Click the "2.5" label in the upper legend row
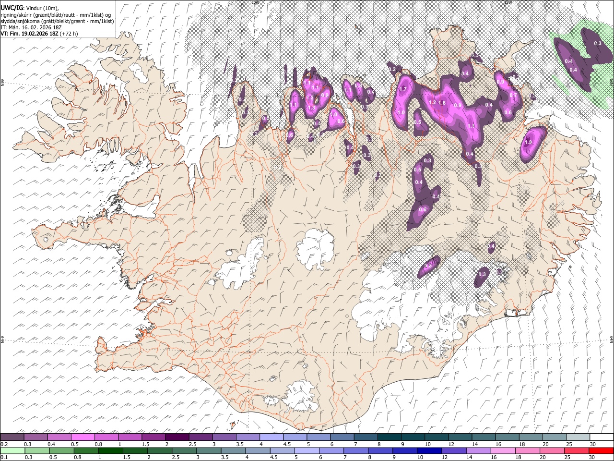This screenshot has height=461, width=614. (x=192, y=444)
